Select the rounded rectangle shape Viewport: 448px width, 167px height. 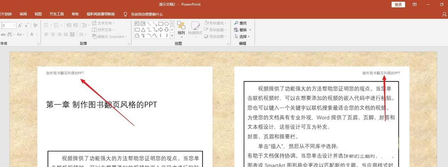point(137,30)
